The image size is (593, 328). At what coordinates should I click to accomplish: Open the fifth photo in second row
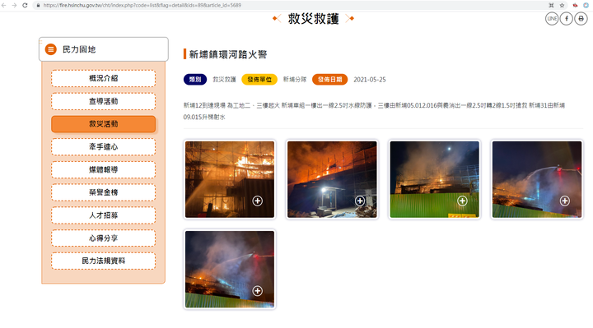pyautogui.click(x=230, y=269)
